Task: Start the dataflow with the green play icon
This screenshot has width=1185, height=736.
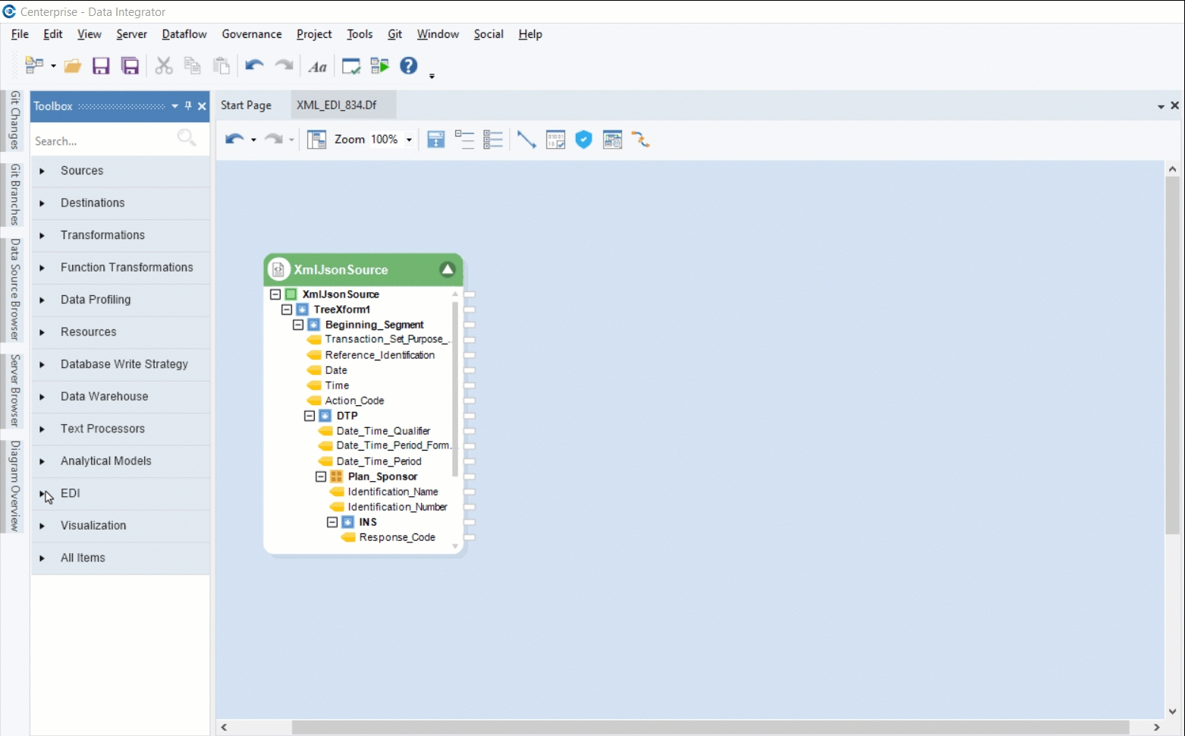Action: pyautogui.click(x=379, y=67)
